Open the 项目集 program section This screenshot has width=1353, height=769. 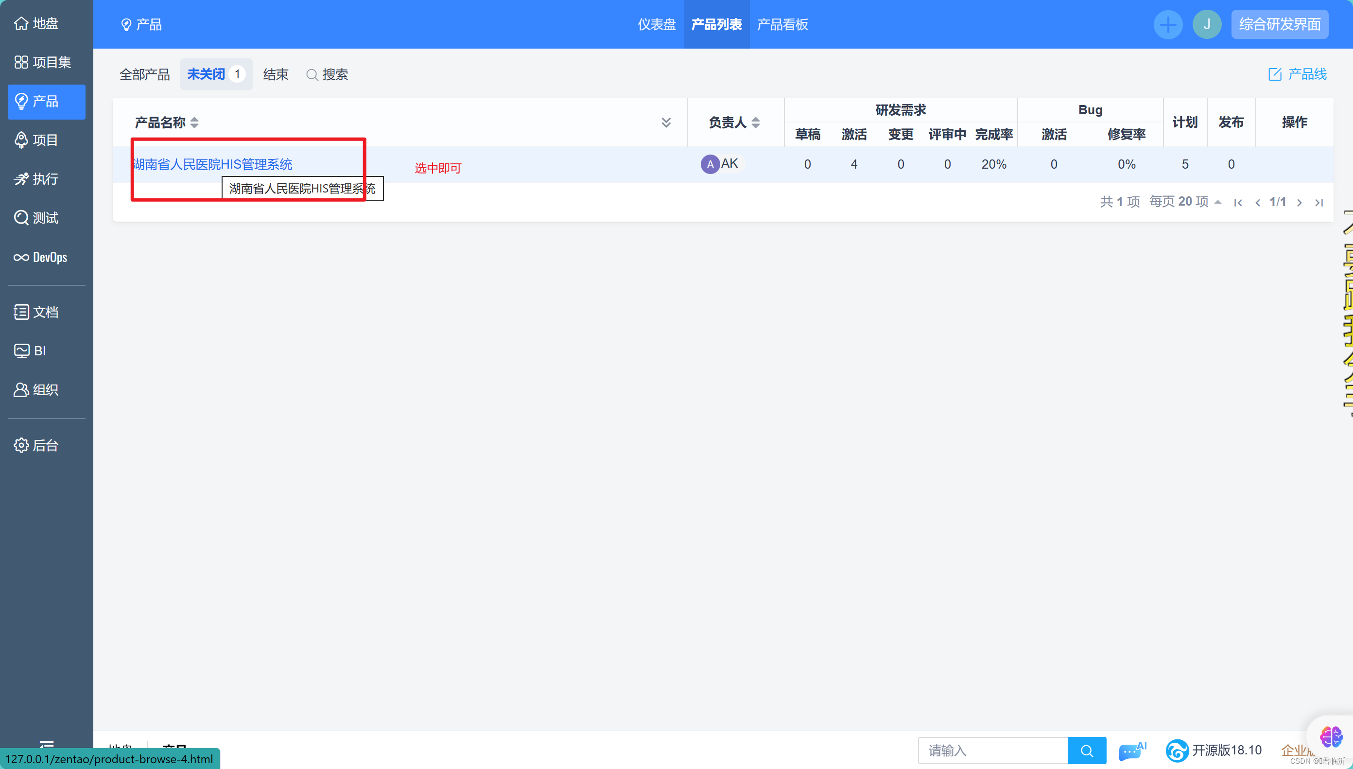point(43,62)
